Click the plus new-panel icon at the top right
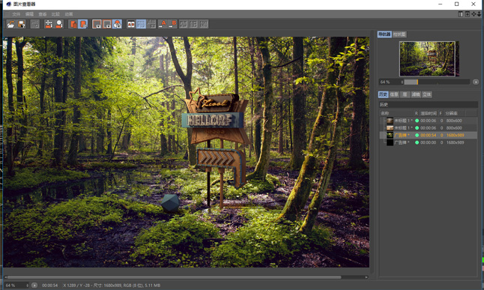Image resolution: width=484 pixels, height=290 pixels. click(468, 14)
